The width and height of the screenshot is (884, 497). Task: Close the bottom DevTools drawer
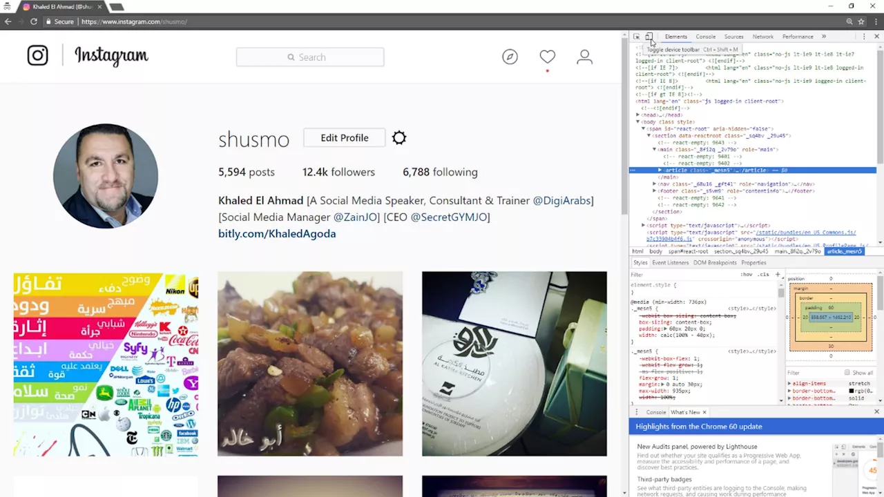876,412
